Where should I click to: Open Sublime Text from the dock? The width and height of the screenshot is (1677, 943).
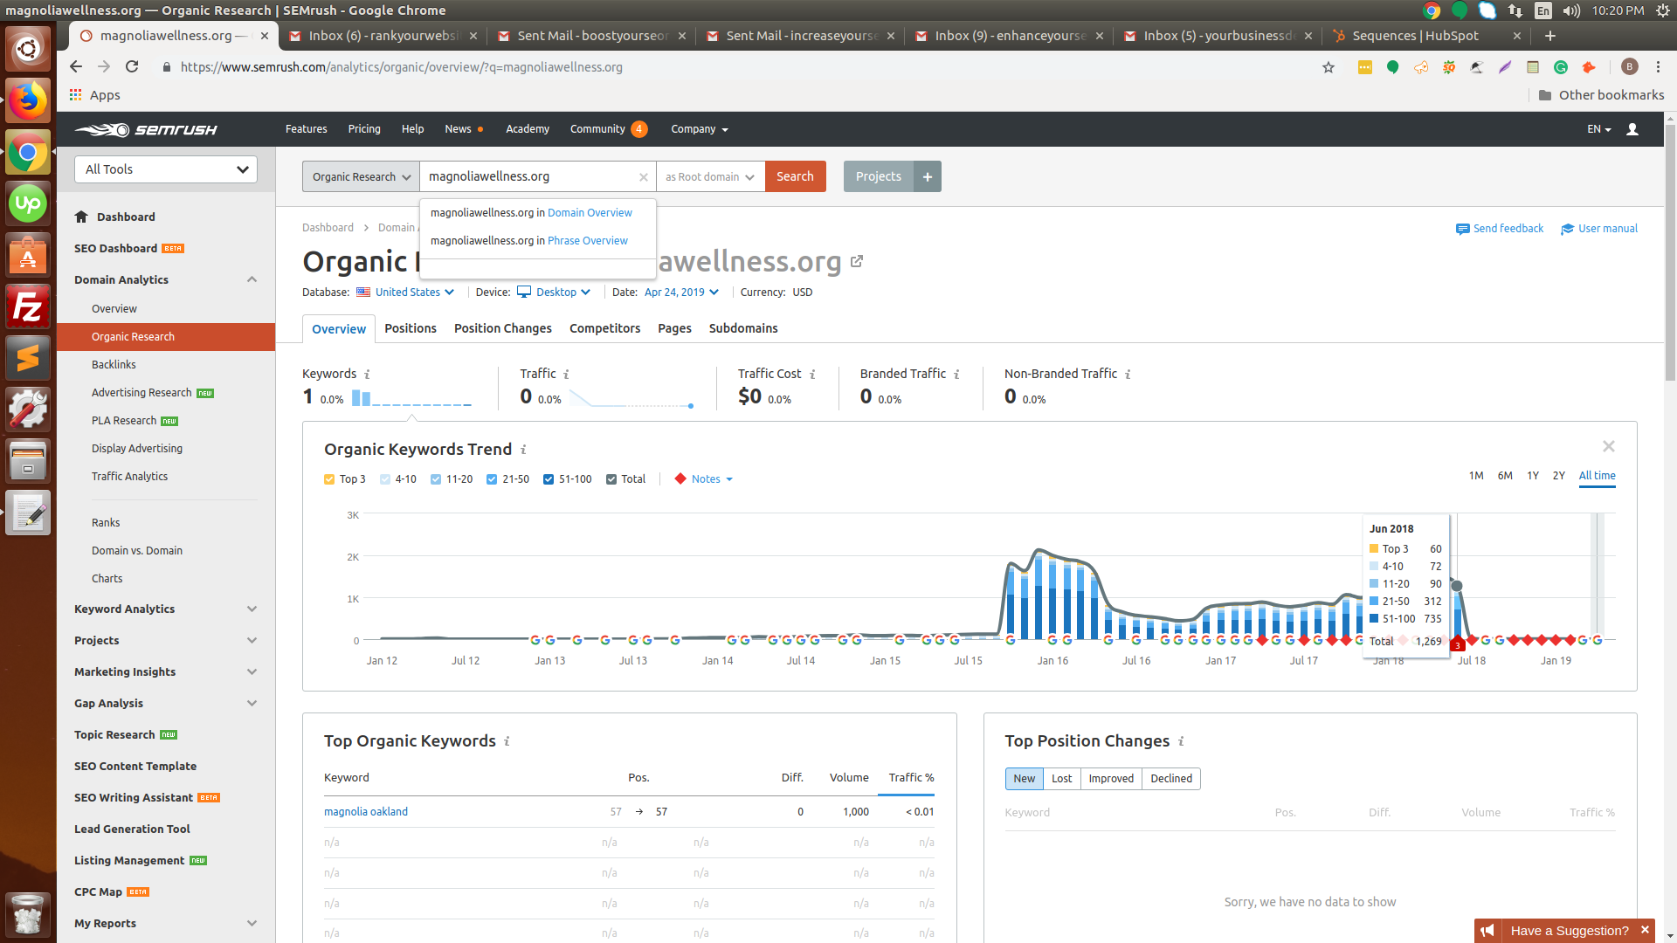(28, 358)
